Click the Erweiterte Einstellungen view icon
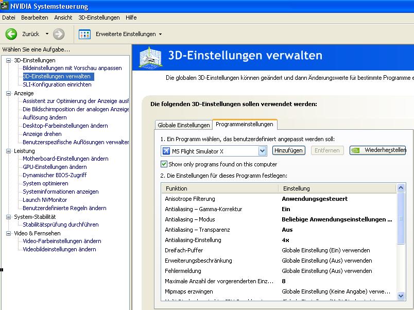Image resolution: width=414 pixels, height=310 pixels. click(x=85, y=35)
